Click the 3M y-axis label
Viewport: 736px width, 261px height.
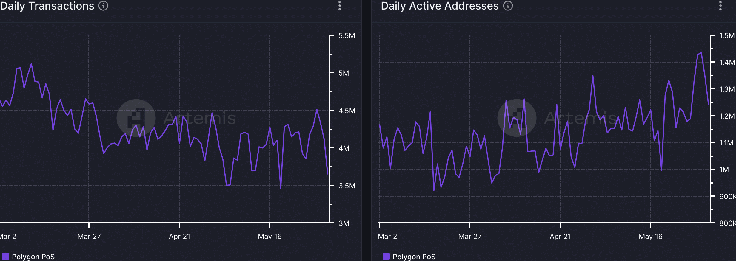click(x=344, y=223)
